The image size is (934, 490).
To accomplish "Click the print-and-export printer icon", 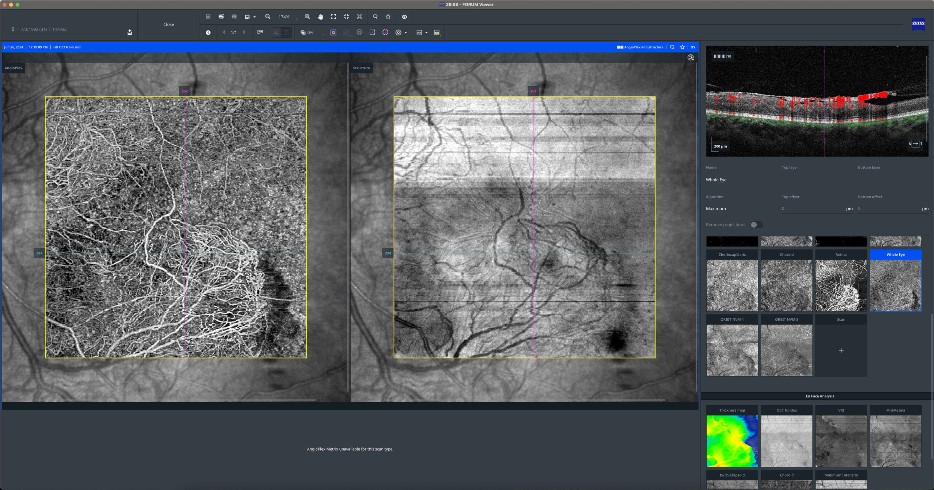I will tap(221, 17).
